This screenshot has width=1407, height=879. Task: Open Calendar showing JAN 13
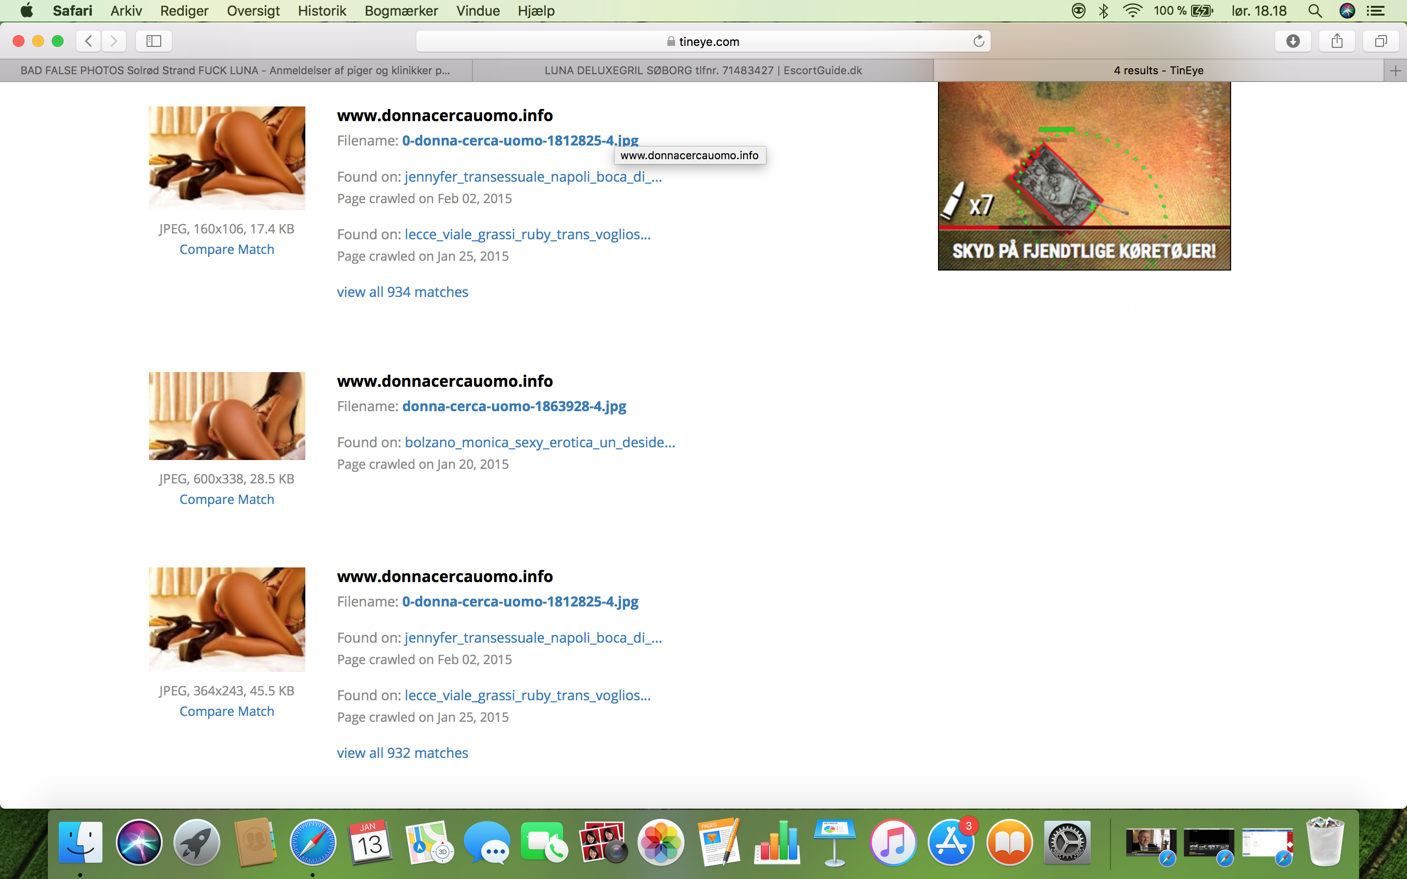[370, 842]
